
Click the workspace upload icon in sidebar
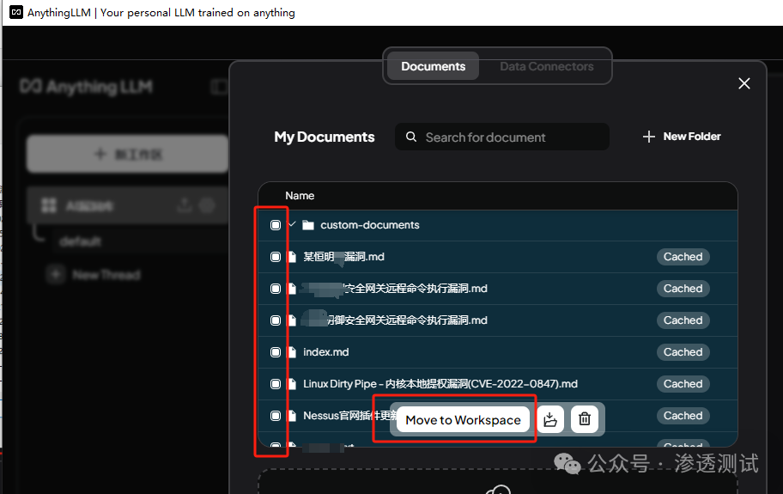tap(185, 204)
